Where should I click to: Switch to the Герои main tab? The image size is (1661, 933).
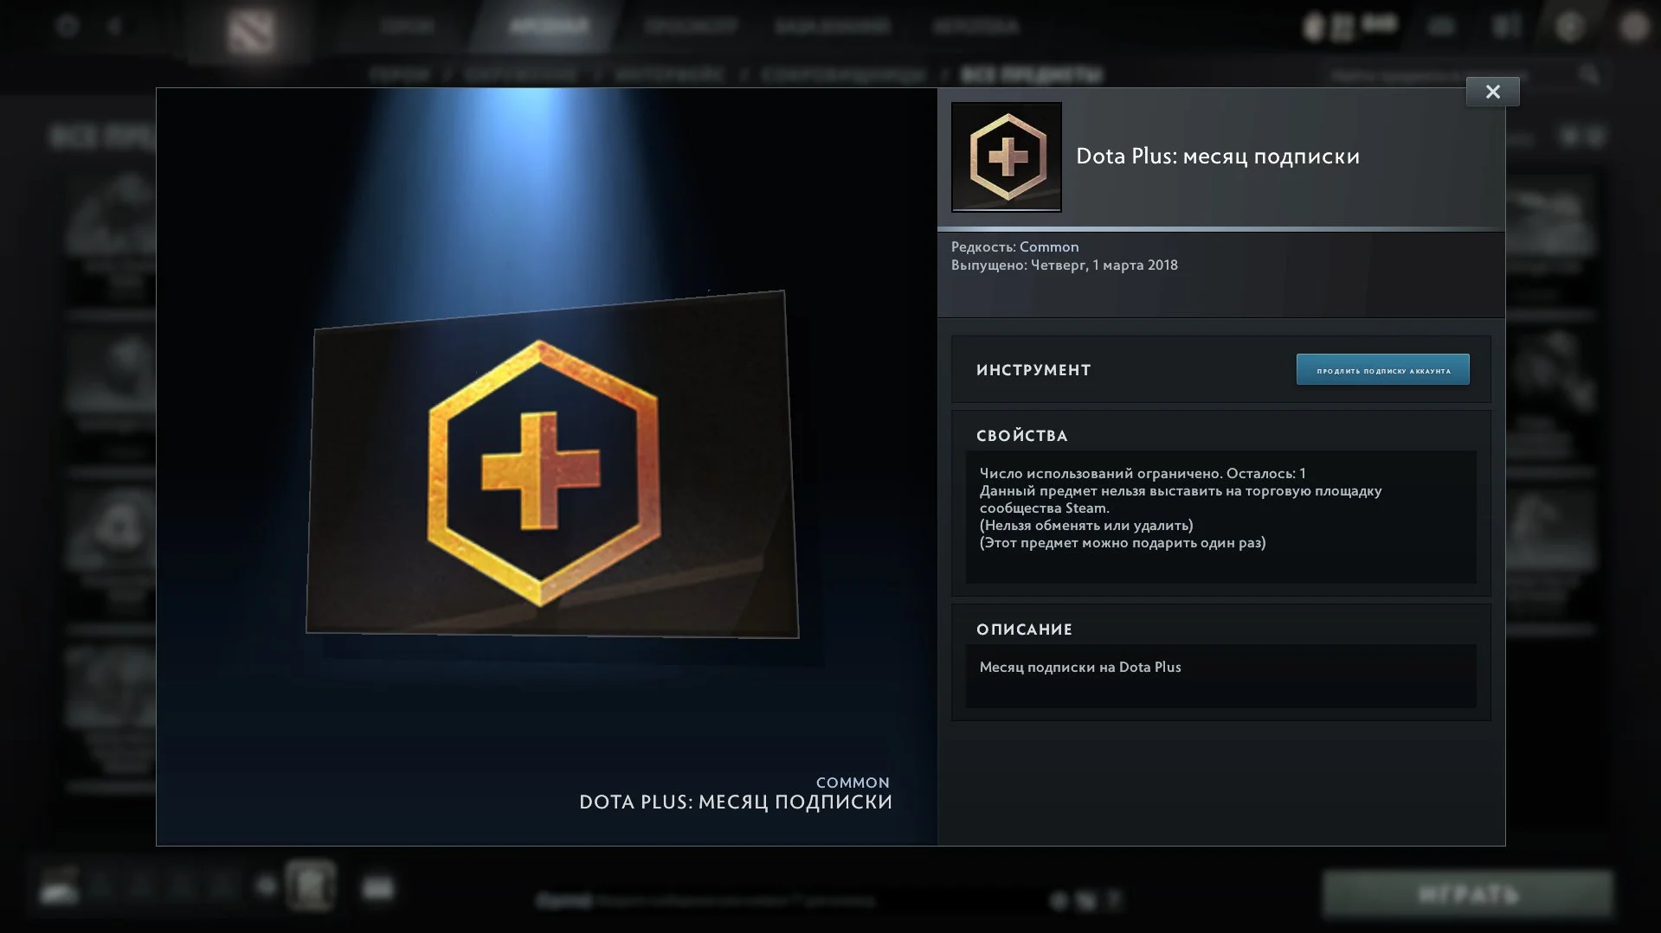407,27
